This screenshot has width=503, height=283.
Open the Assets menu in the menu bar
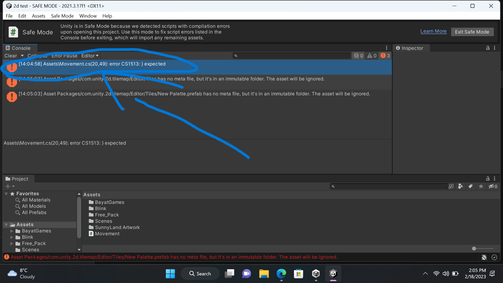coord(39,16)
